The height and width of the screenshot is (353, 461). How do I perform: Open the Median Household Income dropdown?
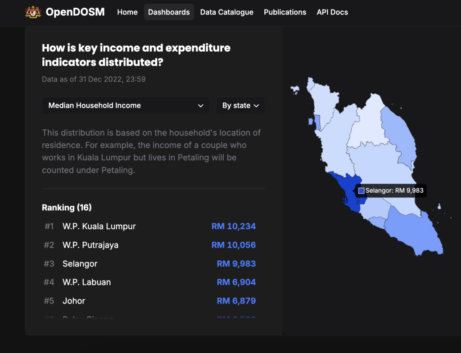pos(125,106)
